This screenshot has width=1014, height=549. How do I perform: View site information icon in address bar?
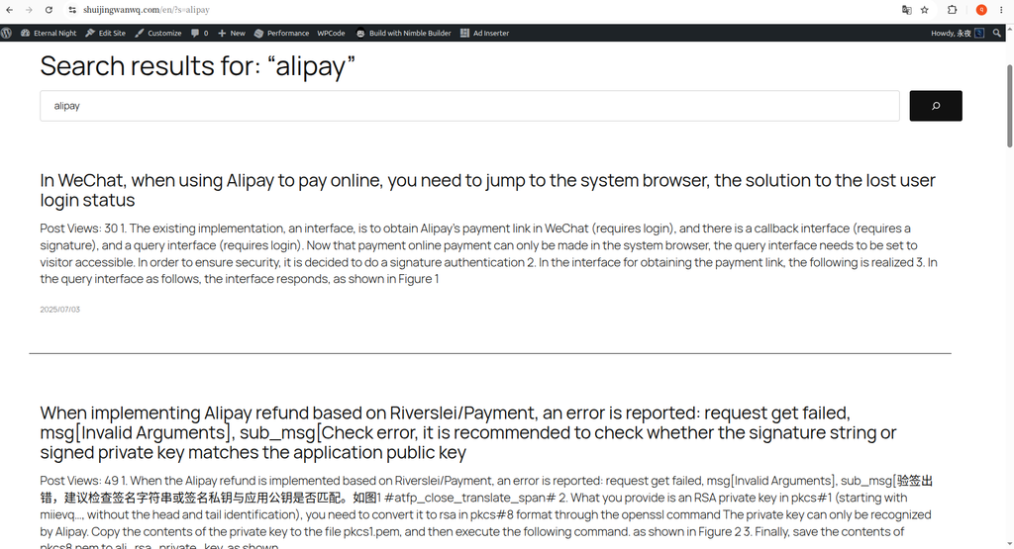tap(72, 10)
